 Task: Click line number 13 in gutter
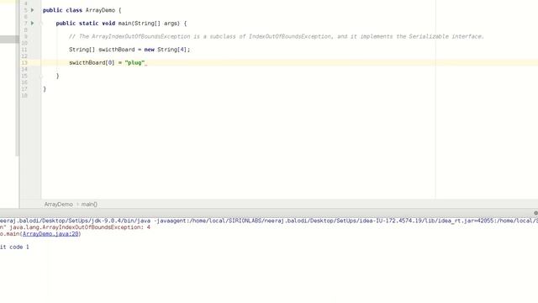click(24, 62)
